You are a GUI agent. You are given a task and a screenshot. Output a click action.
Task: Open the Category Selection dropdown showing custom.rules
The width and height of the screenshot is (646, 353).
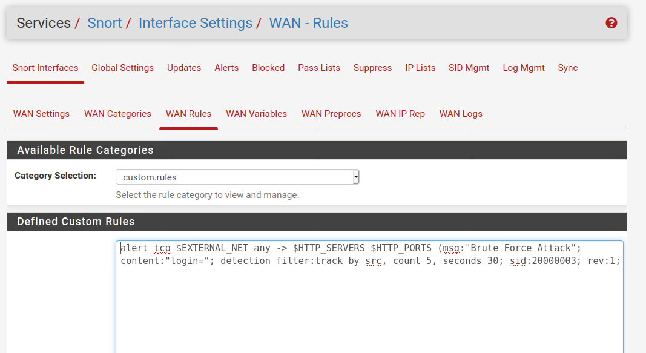237,177
